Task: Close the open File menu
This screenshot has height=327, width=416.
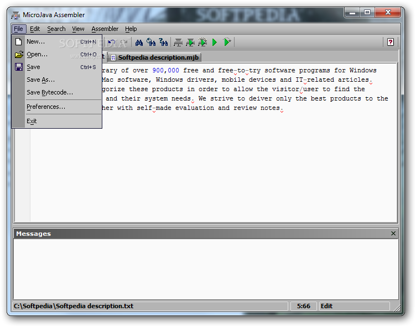Action: click(x=18, y=29)
